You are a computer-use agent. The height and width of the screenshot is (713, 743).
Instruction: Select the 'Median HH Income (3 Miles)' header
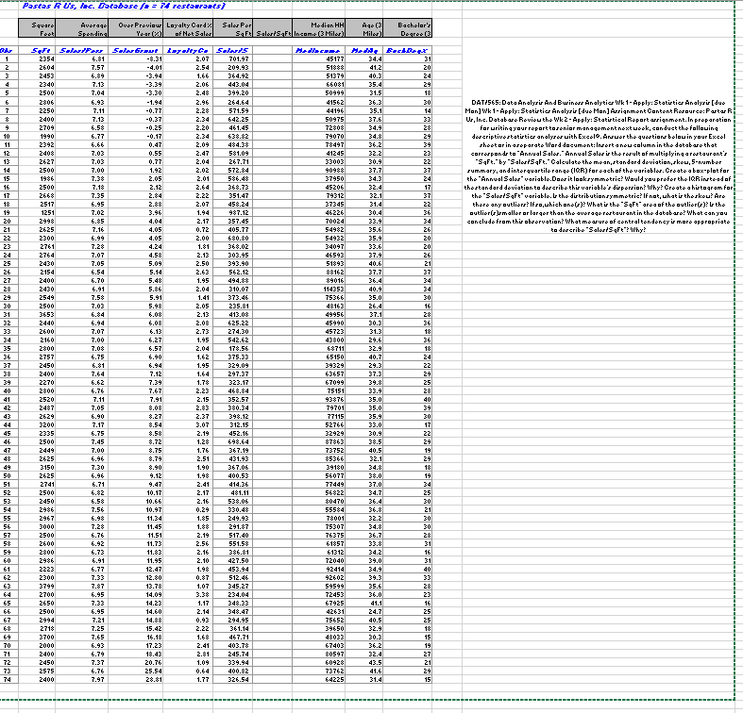click(x=319, y=28)
